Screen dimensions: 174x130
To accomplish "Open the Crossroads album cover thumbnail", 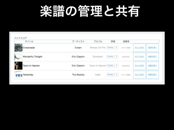I will pyautogui.click(x=18, y=48).
